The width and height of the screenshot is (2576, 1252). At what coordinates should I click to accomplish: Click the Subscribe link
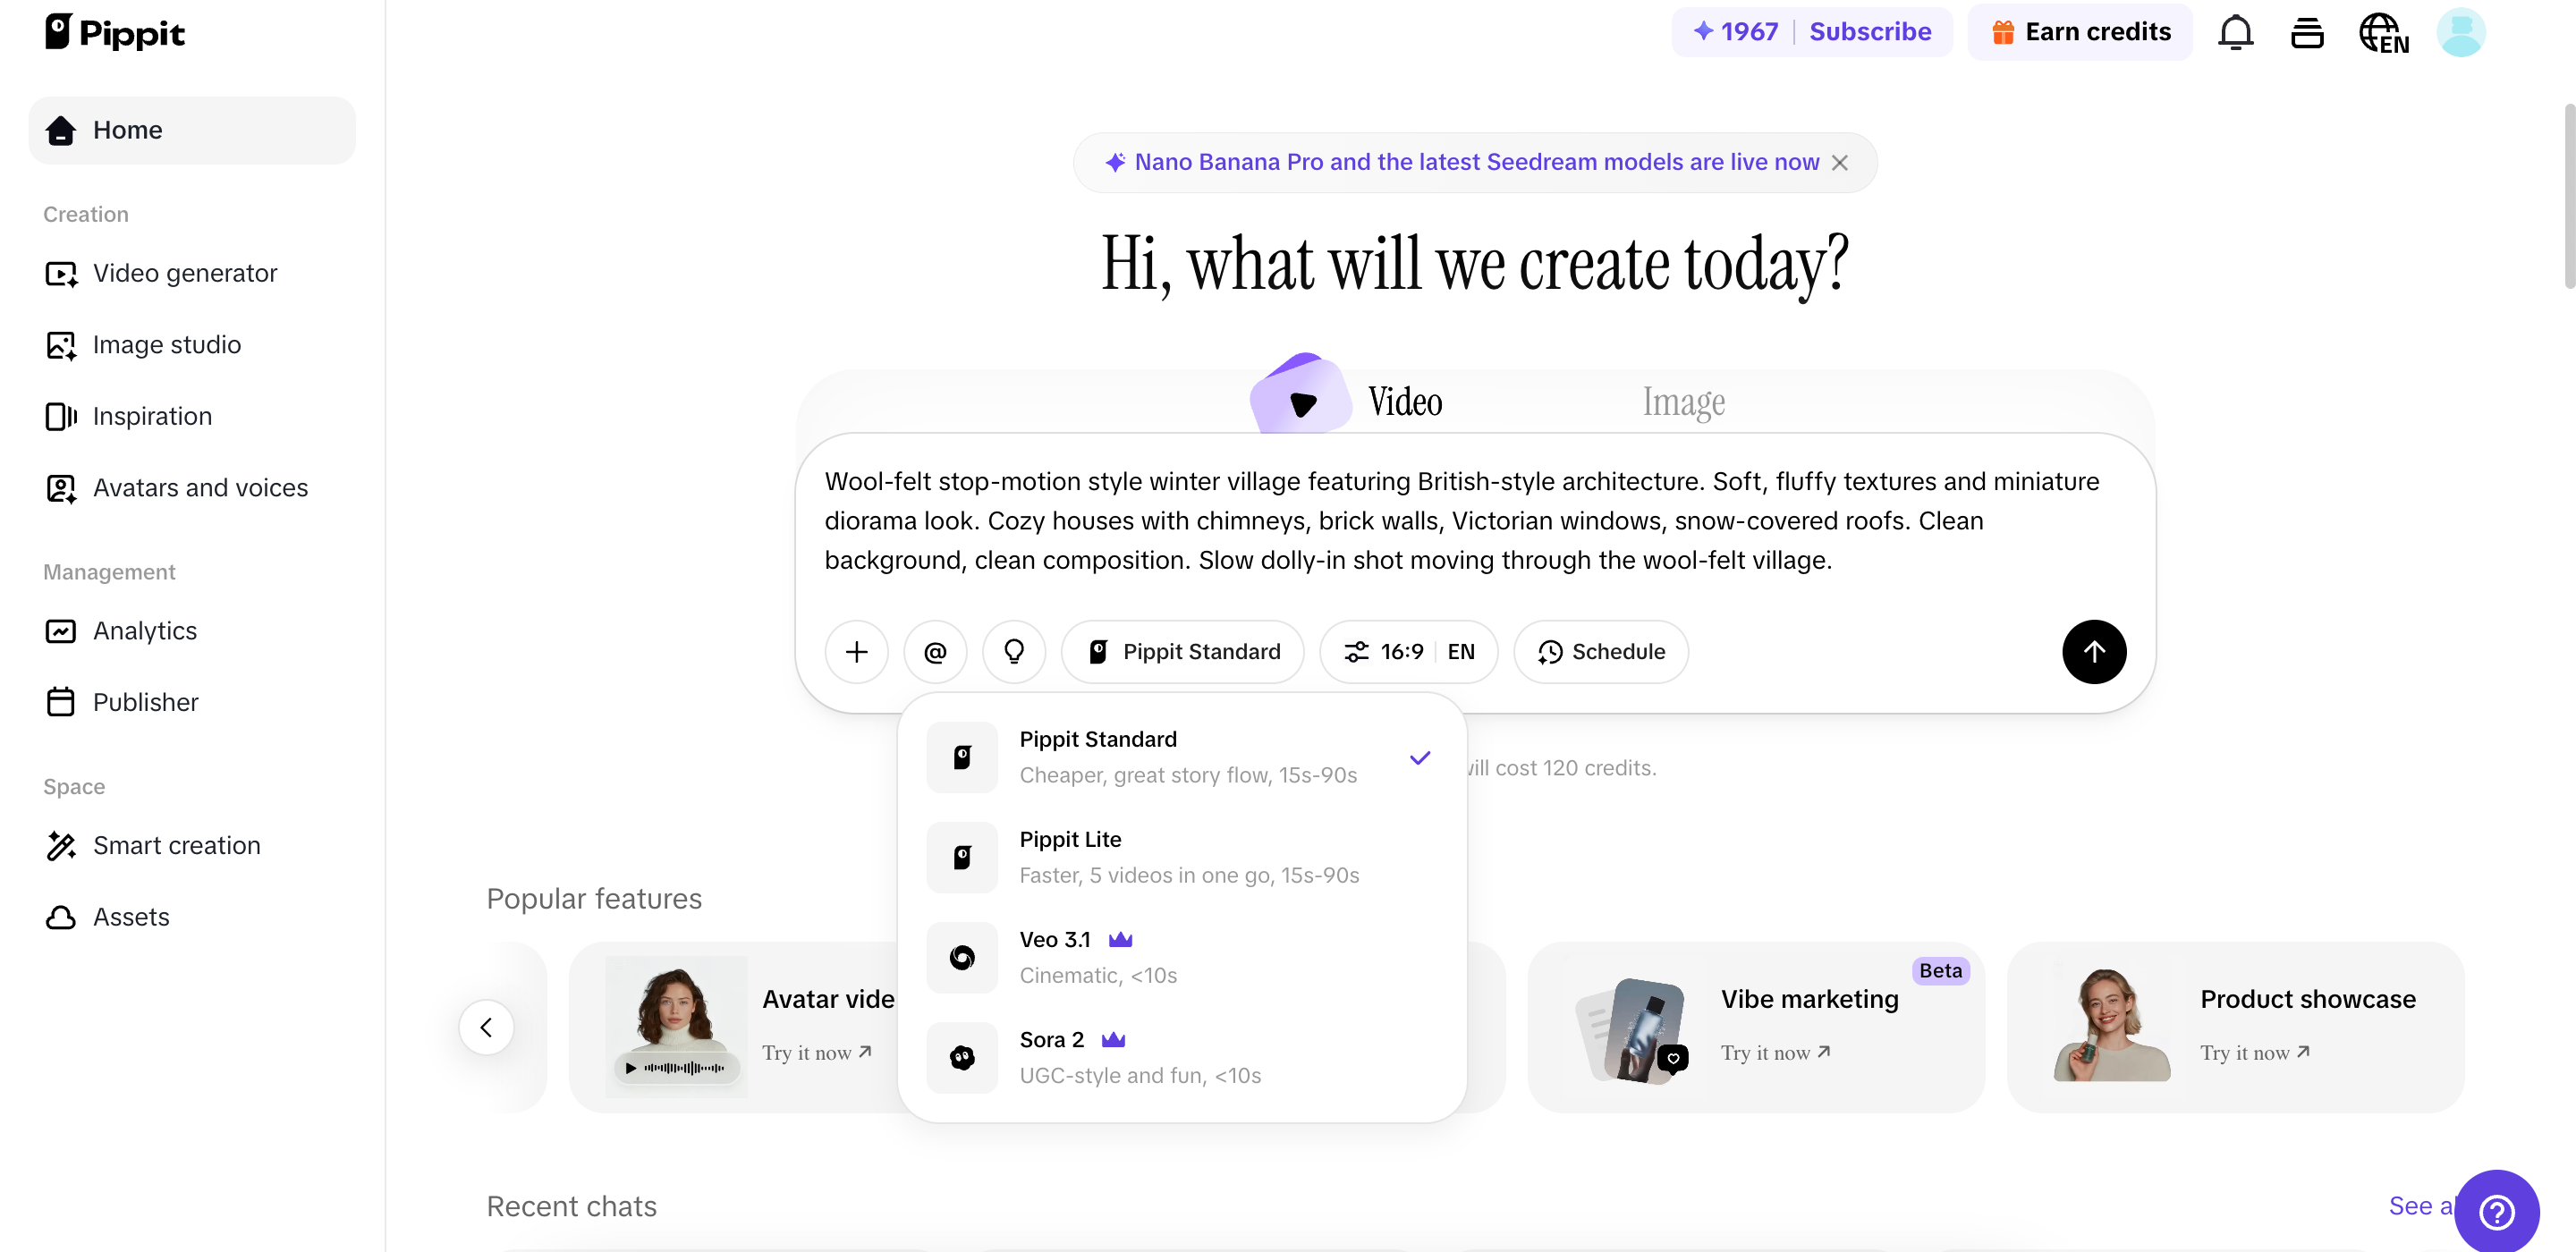[1870, 31]
